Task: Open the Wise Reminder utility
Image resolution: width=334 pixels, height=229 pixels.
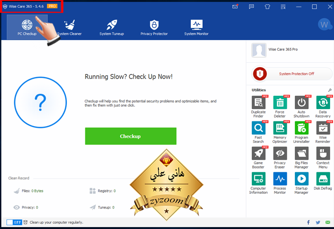Action: [323, 128]
